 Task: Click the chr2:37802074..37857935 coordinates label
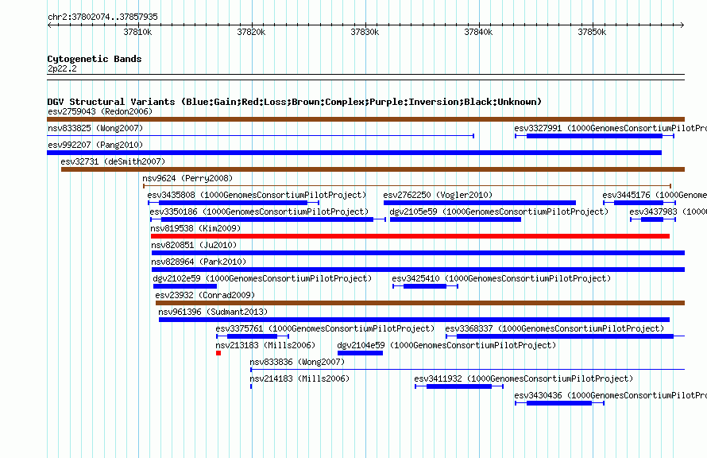coord(102,17)
